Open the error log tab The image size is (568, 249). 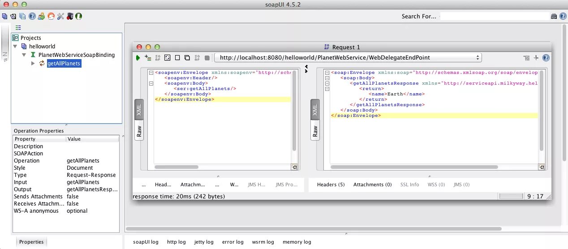tap(232, 242)
